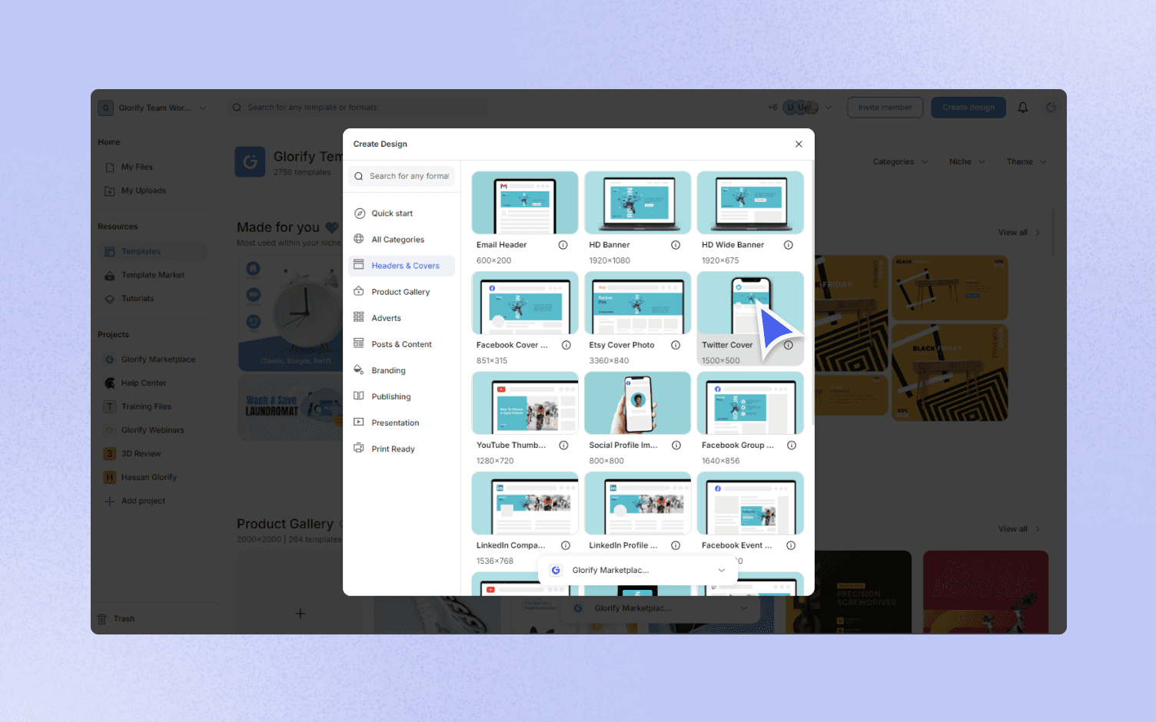Open the background Glorify Marketplace project dropdown
Screen dimensions: 1156x722
tap(661, 608)
